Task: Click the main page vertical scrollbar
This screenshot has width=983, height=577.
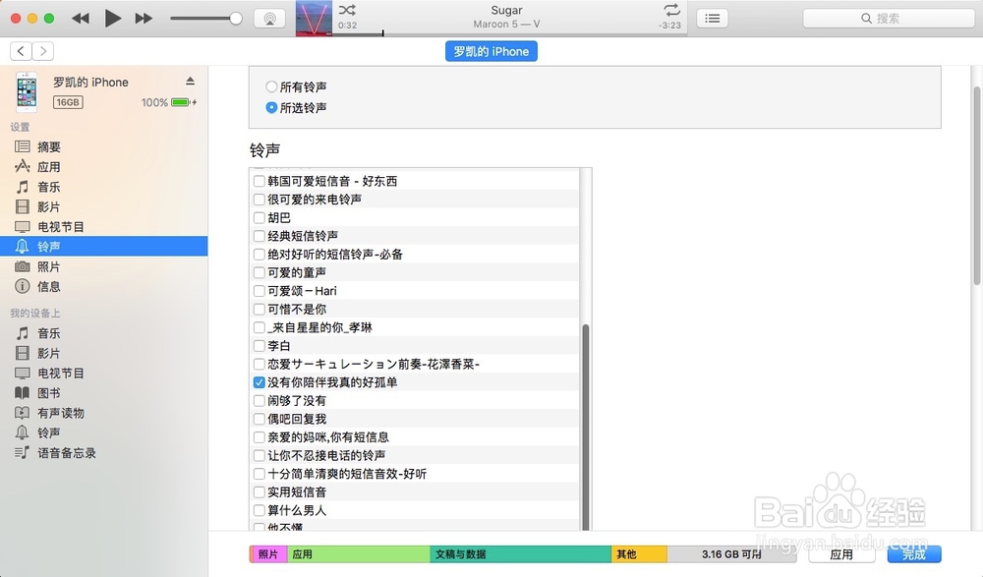Action: (x=977, y=185)
